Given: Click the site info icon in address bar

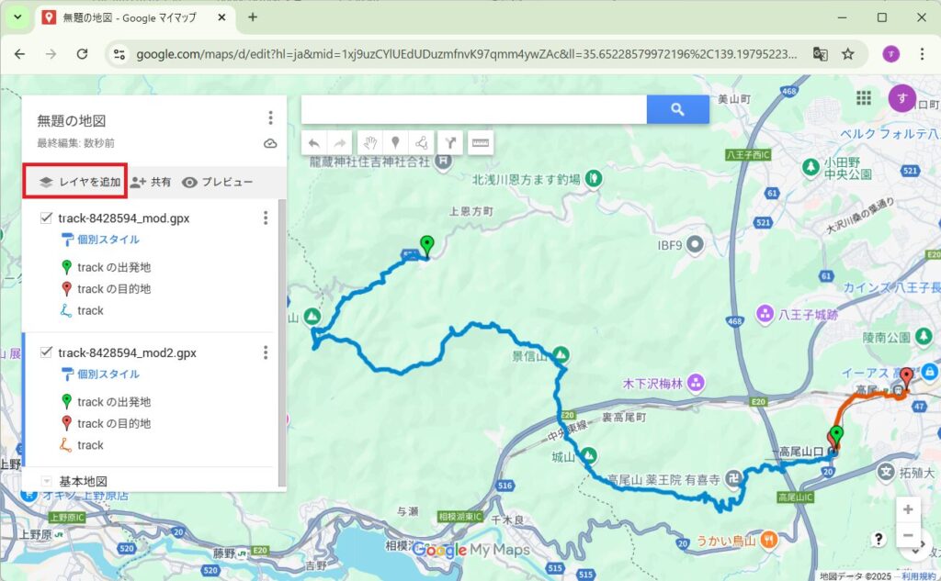Looking at the screenshot, I should (119, 54).
